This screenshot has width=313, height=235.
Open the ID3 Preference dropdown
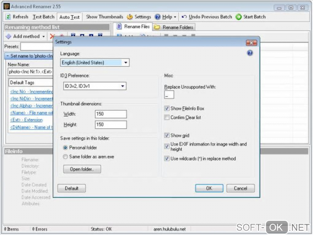(122, 86)
